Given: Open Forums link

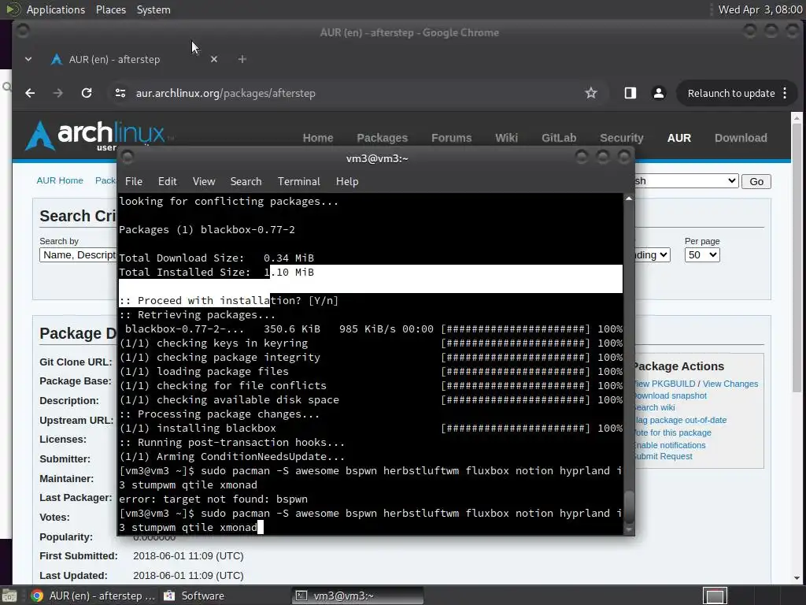Looking at the screenshot, I should pos(451,138).
